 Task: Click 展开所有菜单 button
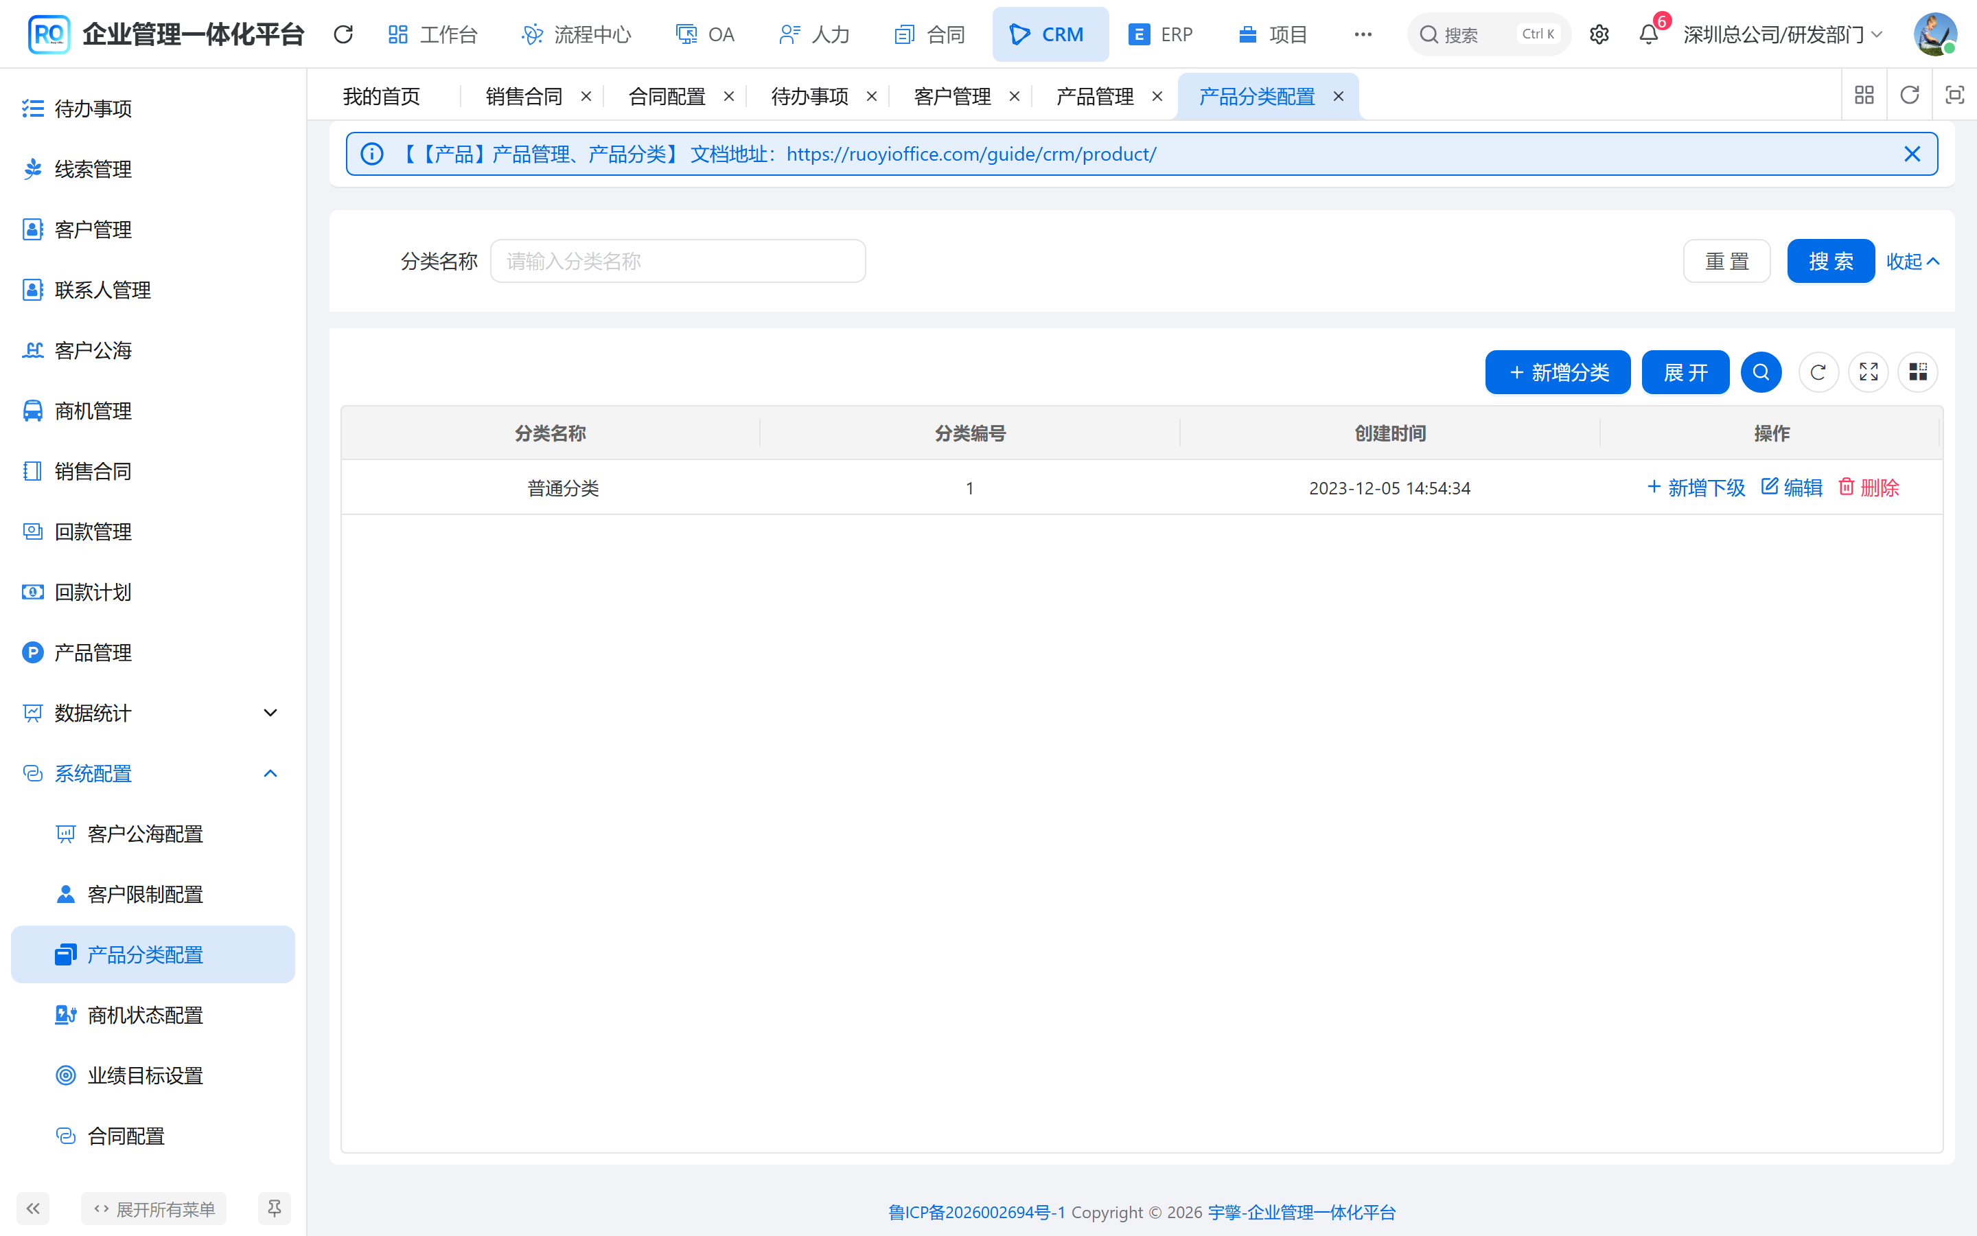pyautogui.click(x=154, y=1209)
